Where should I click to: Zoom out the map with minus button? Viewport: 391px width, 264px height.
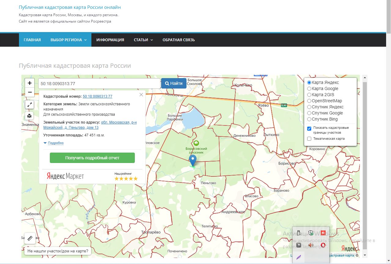[x=30, y=92]
